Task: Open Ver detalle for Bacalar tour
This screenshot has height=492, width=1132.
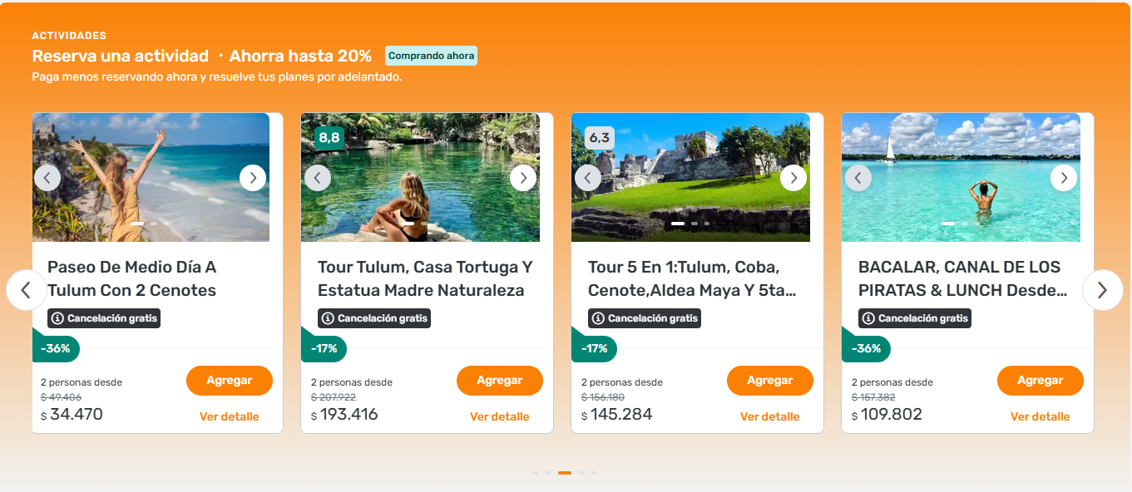Action: click(1040, 417)
